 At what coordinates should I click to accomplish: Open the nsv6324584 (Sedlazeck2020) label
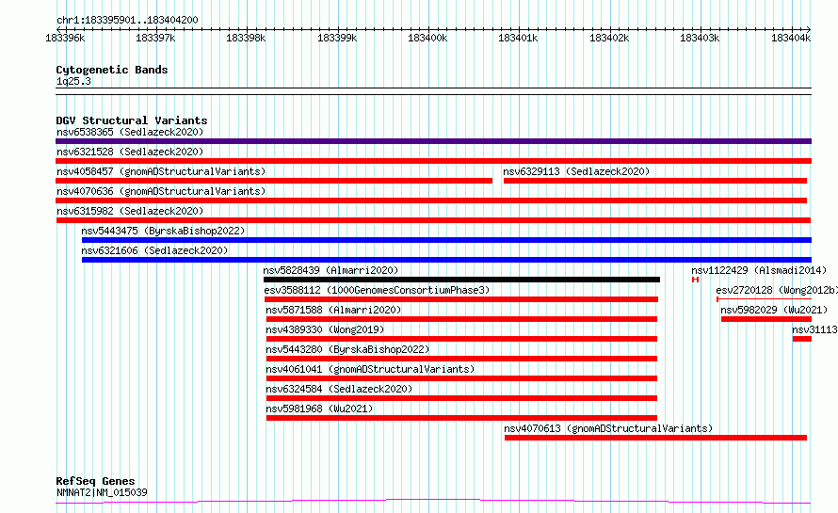[x=339, y=389]
